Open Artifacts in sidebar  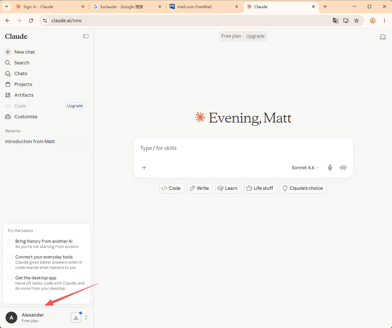(47, 95)
